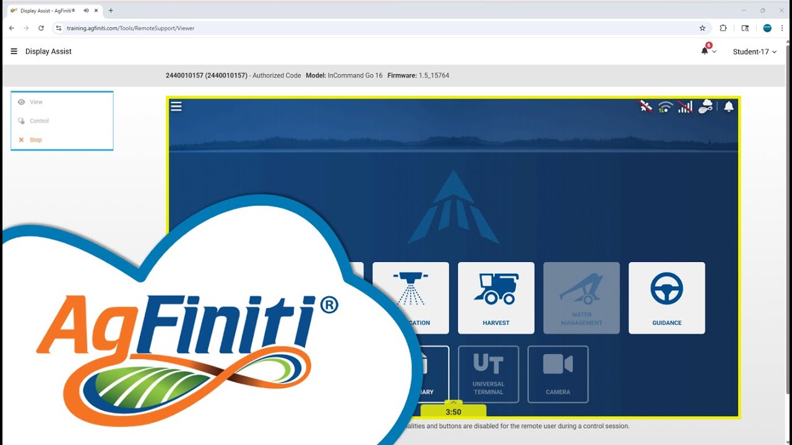This screenshot has width=792, height=445.
Task: Open the display's alarm bell icon
Action: coord(729,106)
